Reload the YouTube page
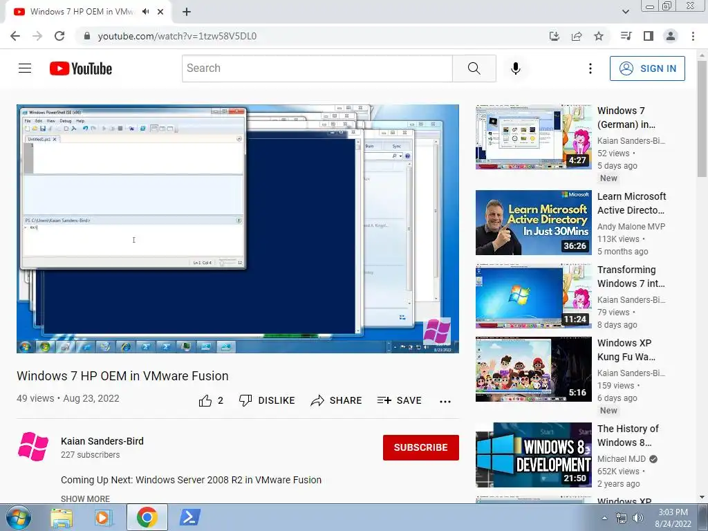The height and width of the screenshot is (531, 708). [x=59, y=36]
